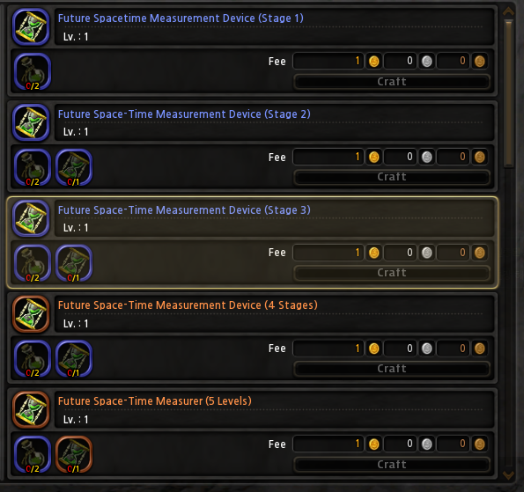
Task: Select the 4 Stages device hourglass icon
Action: pos(31,314)
